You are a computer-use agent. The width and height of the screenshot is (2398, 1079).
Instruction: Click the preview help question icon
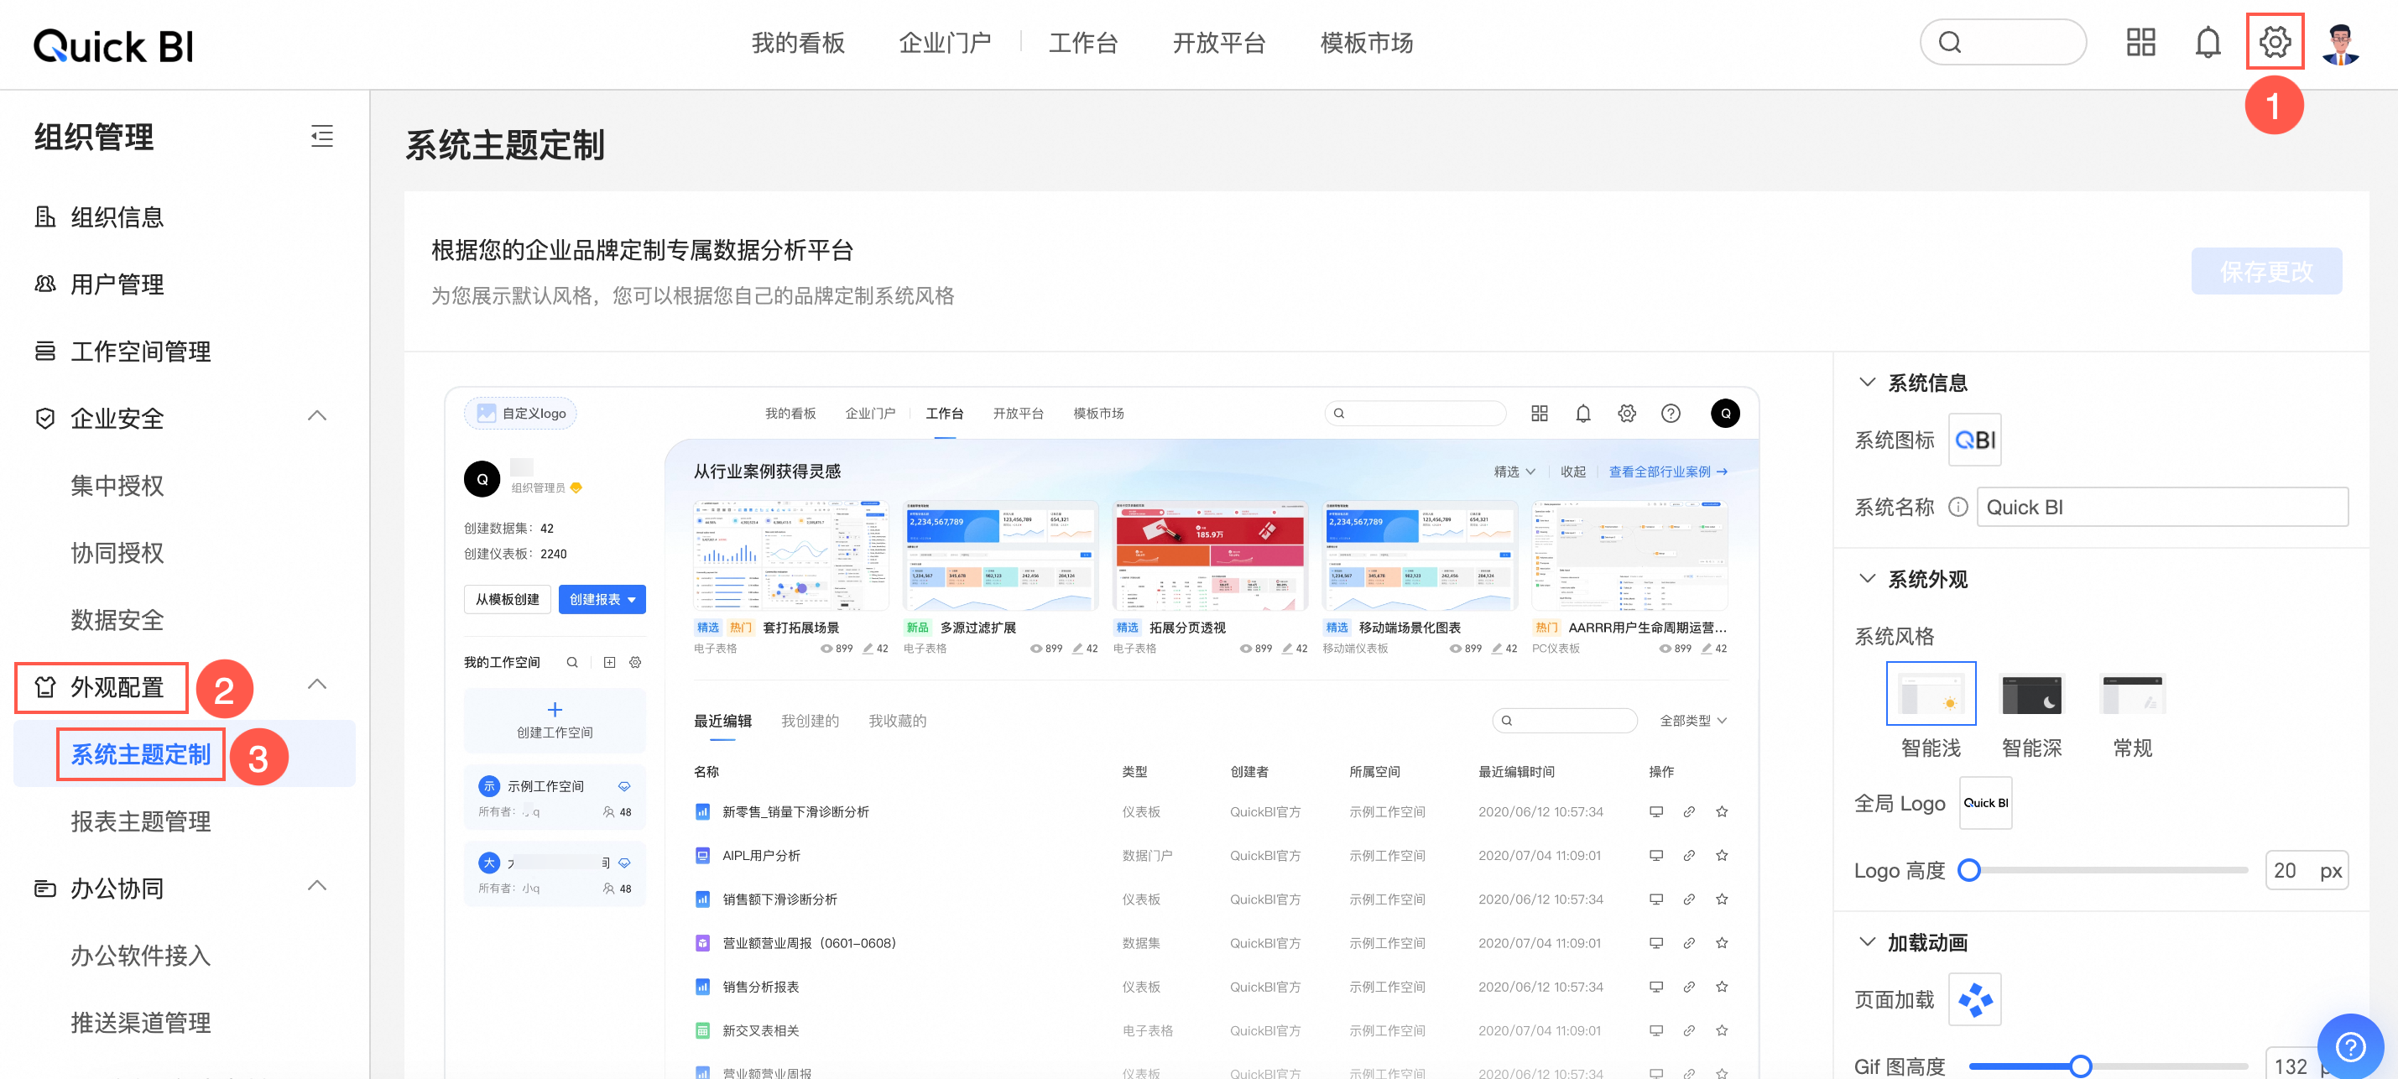click(x=1670, y=414)
